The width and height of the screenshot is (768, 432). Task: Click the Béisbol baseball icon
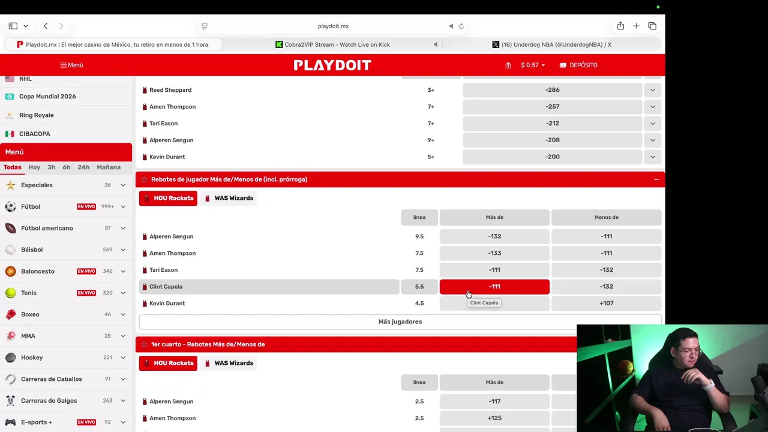pyautogui.click(x=10, y=250)
